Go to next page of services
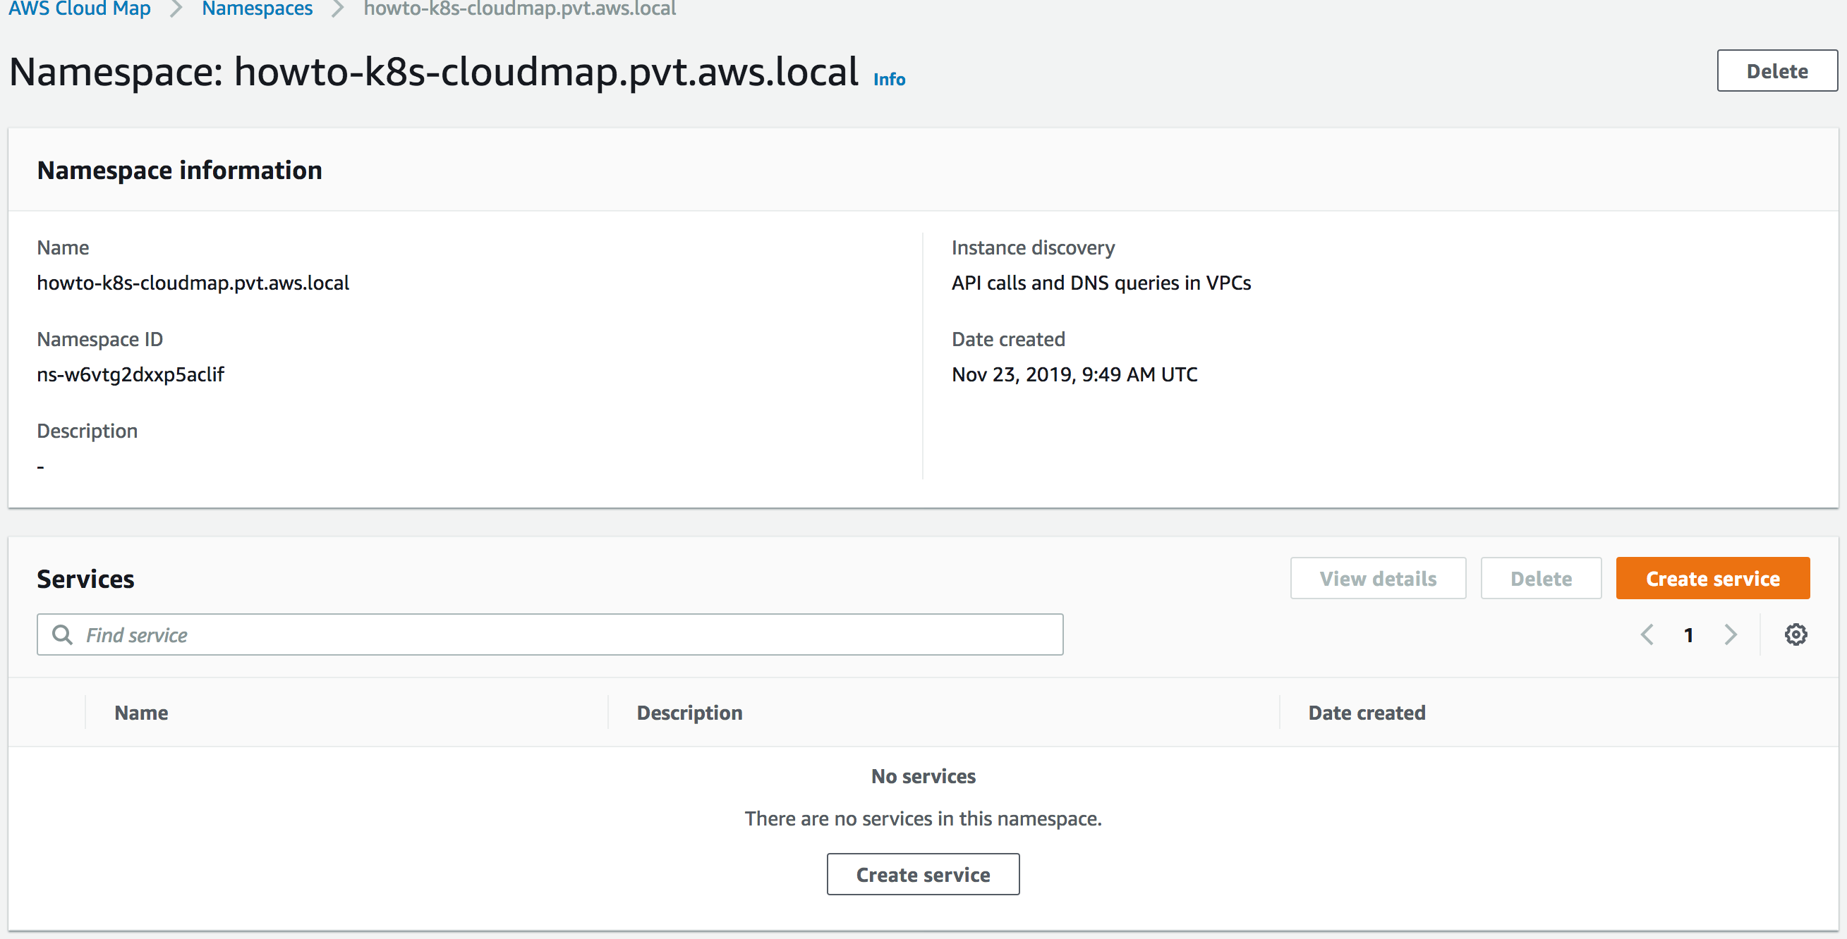The height and width of the screenshot is (939, 1847). tap(1730, 634)
